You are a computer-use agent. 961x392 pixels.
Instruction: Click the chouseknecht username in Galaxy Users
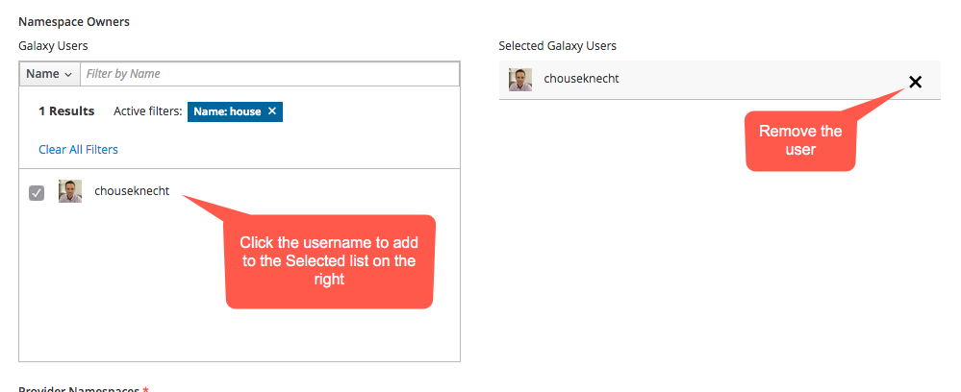click(132, 191)
